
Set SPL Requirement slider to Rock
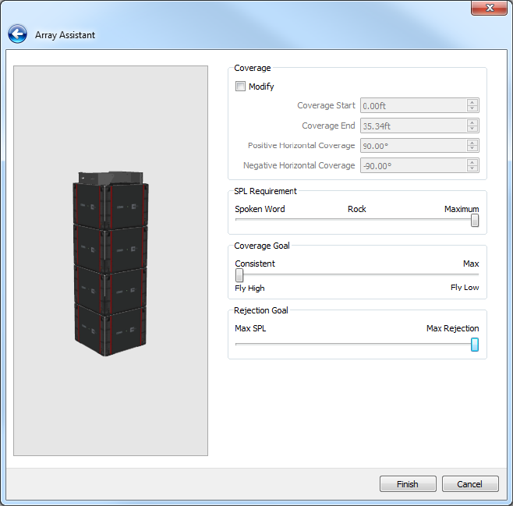tap(357, 221)
